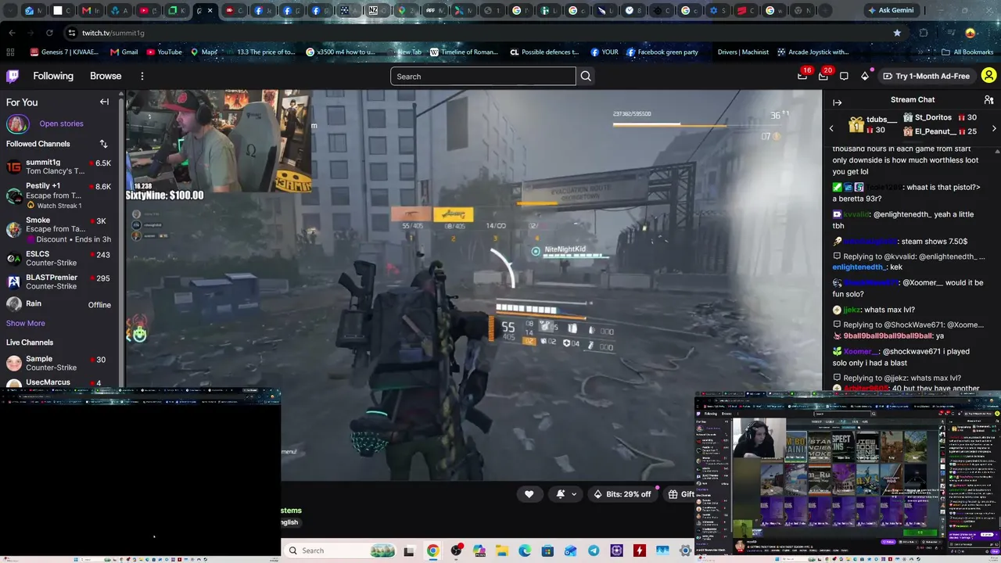Image resolution: width=1001 pixels, height=563 pixels.
Task: Click Ask Gemini button
Action: (x=890, y=10)
